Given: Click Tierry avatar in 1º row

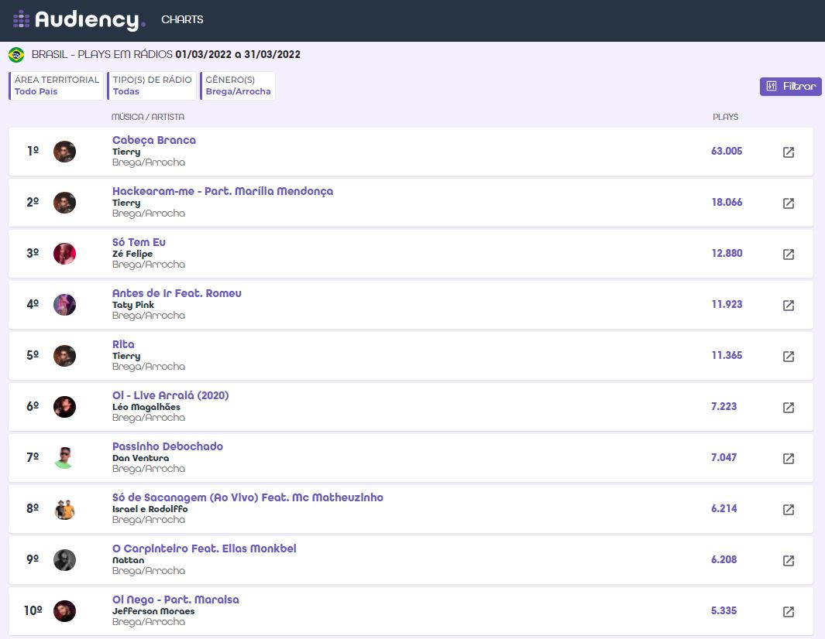Looking at the screenshot, I should pos(65,152).
